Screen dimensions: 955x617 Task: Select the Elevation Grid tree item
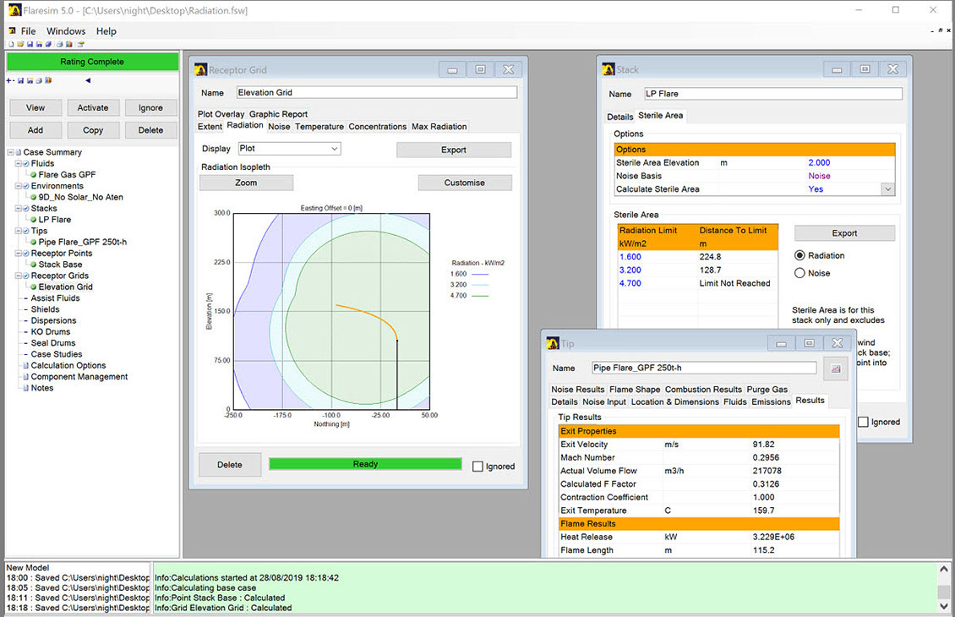point(65,287)
